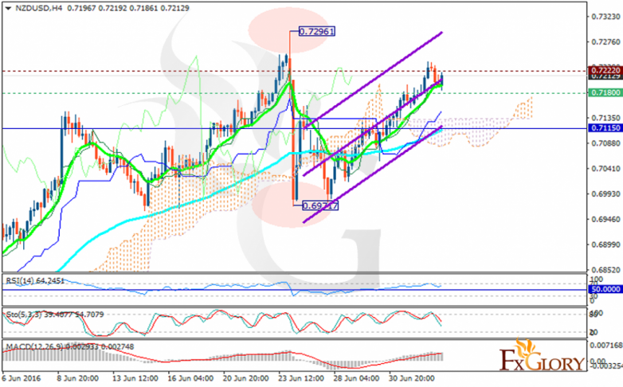Select the MACD(12,26,9) indicator label
The image size is (623, 387).
click(x=69, y=347)
